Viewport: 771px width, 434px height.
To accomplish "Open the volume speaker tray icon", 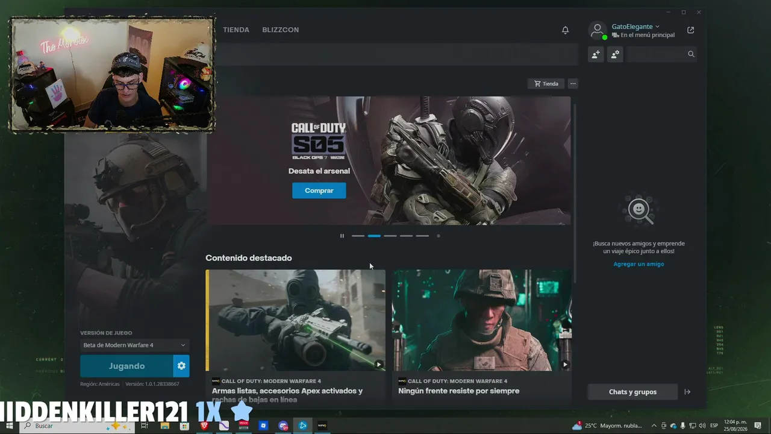I will point(702,426).
